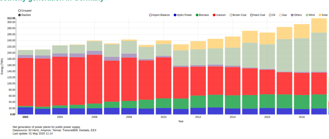Show the Hard Coal series
This screenshot has width=329, height=139.
pos(251,15)
